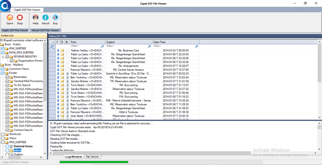The width and height of the screenshot is (322, 165).
Task: Toggle the Common Views checkbox
Action: [3, 69]
